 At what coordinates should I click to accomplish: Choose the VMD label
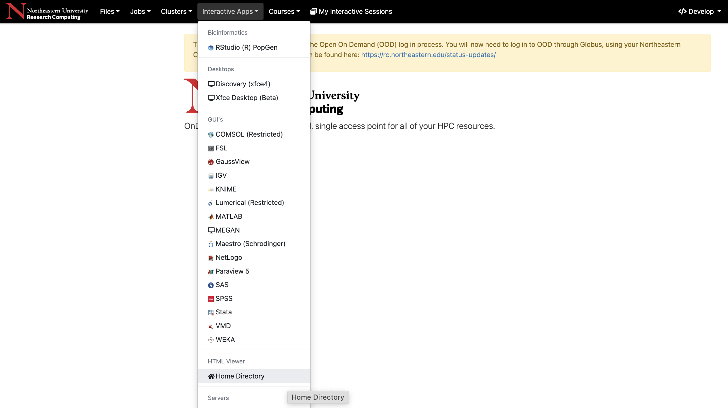[223, 326]
